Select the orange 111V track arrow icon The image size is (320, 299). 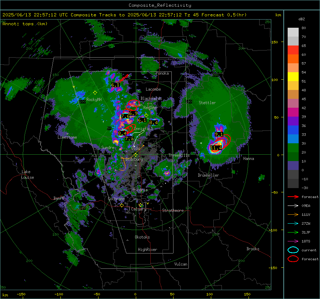[293, 214]
